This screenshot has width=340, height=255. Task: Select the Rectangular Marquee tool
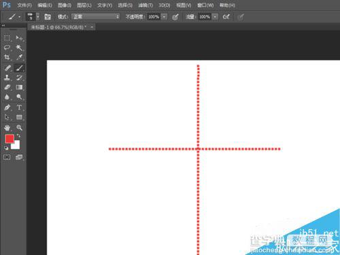coord(7,37)
